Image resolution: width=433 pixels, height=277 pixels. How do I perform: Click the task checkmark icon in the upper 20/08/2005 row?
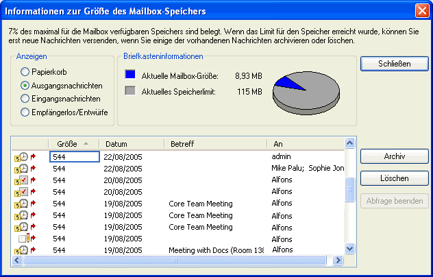point(21,180)
